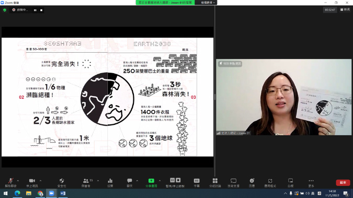Pause the recording from bottom toolbar
353x198 pixels.
pyautogui.click(x=172, y=180)
